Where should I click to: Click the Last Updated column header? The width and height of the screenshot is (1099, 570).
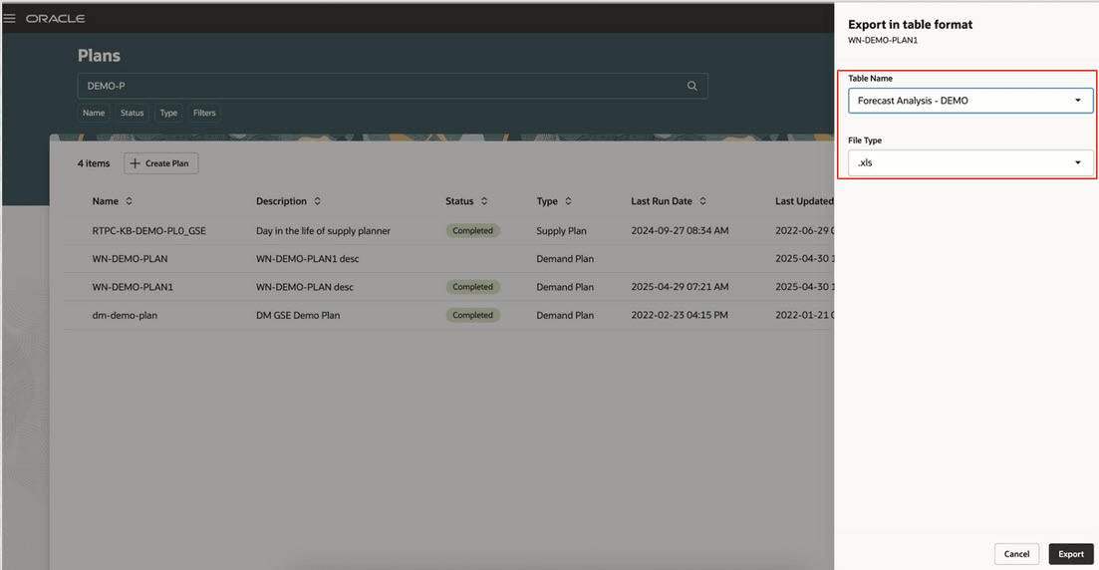804,201
